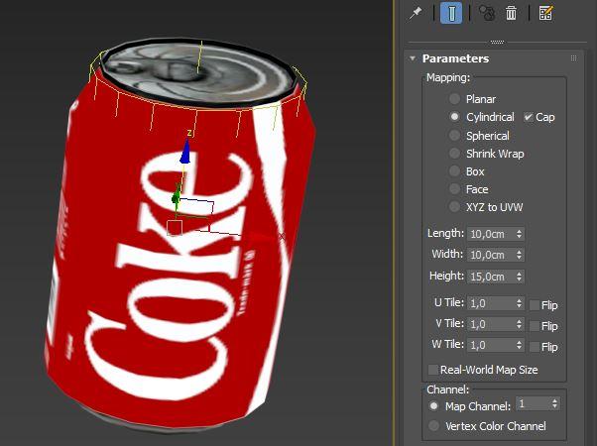This screenshot has width=597, height=446.
Task: Select Planar mapping option
Action: (x=454, y=99)
